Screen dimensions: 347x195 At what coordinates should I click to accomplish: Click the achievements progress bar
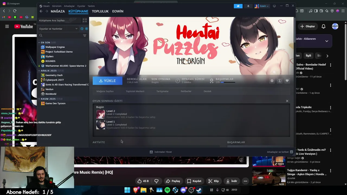(228, 82)
